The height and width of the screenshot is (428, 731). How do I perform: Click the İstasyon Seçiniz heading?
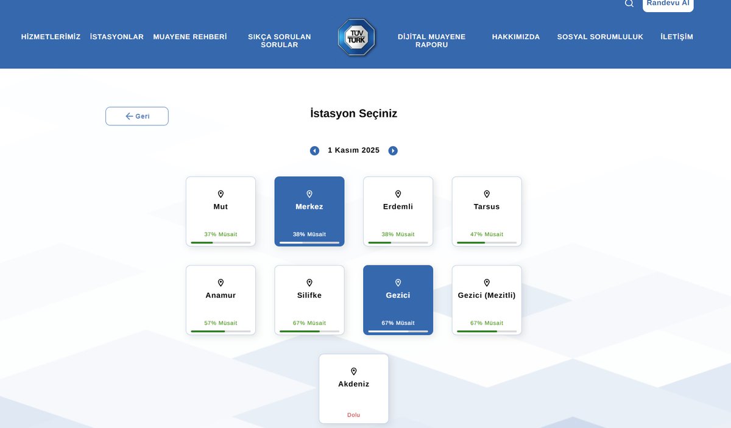tap(354, 114)
